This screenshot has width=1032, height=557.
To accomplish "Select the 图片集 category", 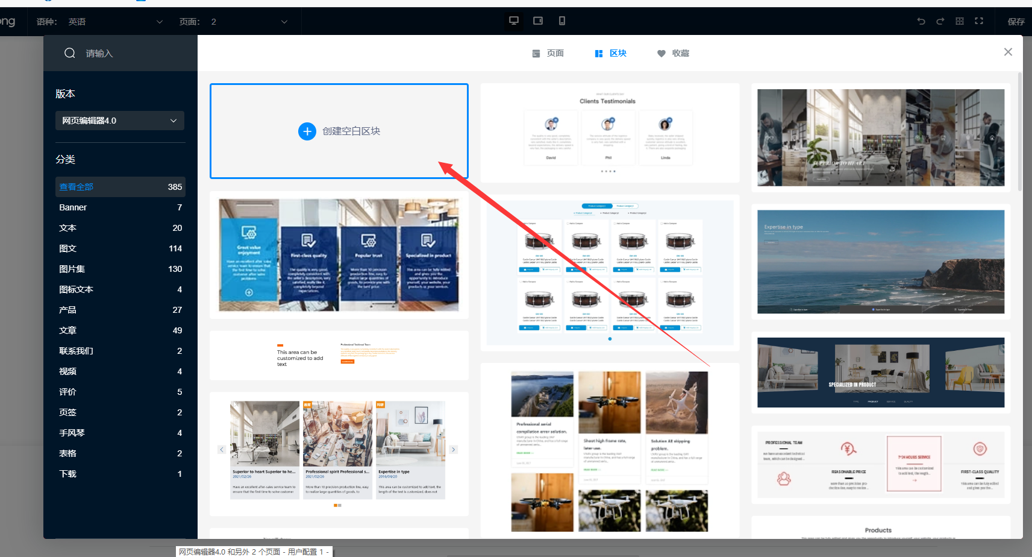I will (x=72, y=269).
